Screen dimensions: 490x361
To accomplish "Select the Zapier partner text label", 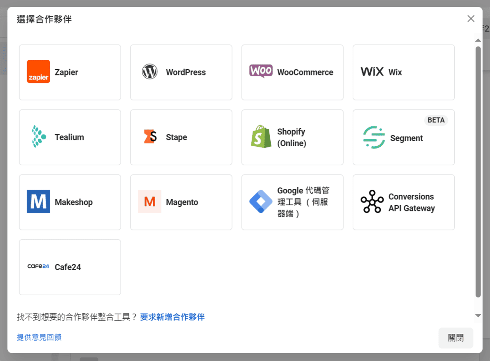I will (x=66, y=72).
